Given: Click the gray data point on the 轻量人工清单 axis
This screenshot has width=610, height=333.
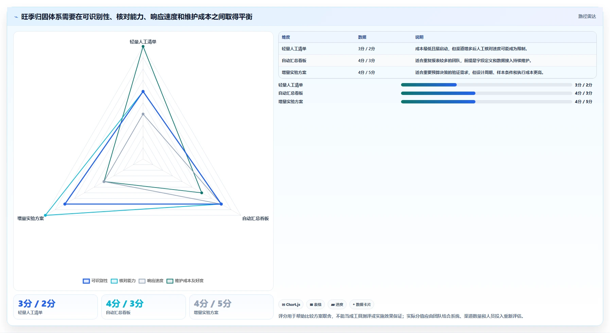Looking at the screenshot, I should coord(143,114).
